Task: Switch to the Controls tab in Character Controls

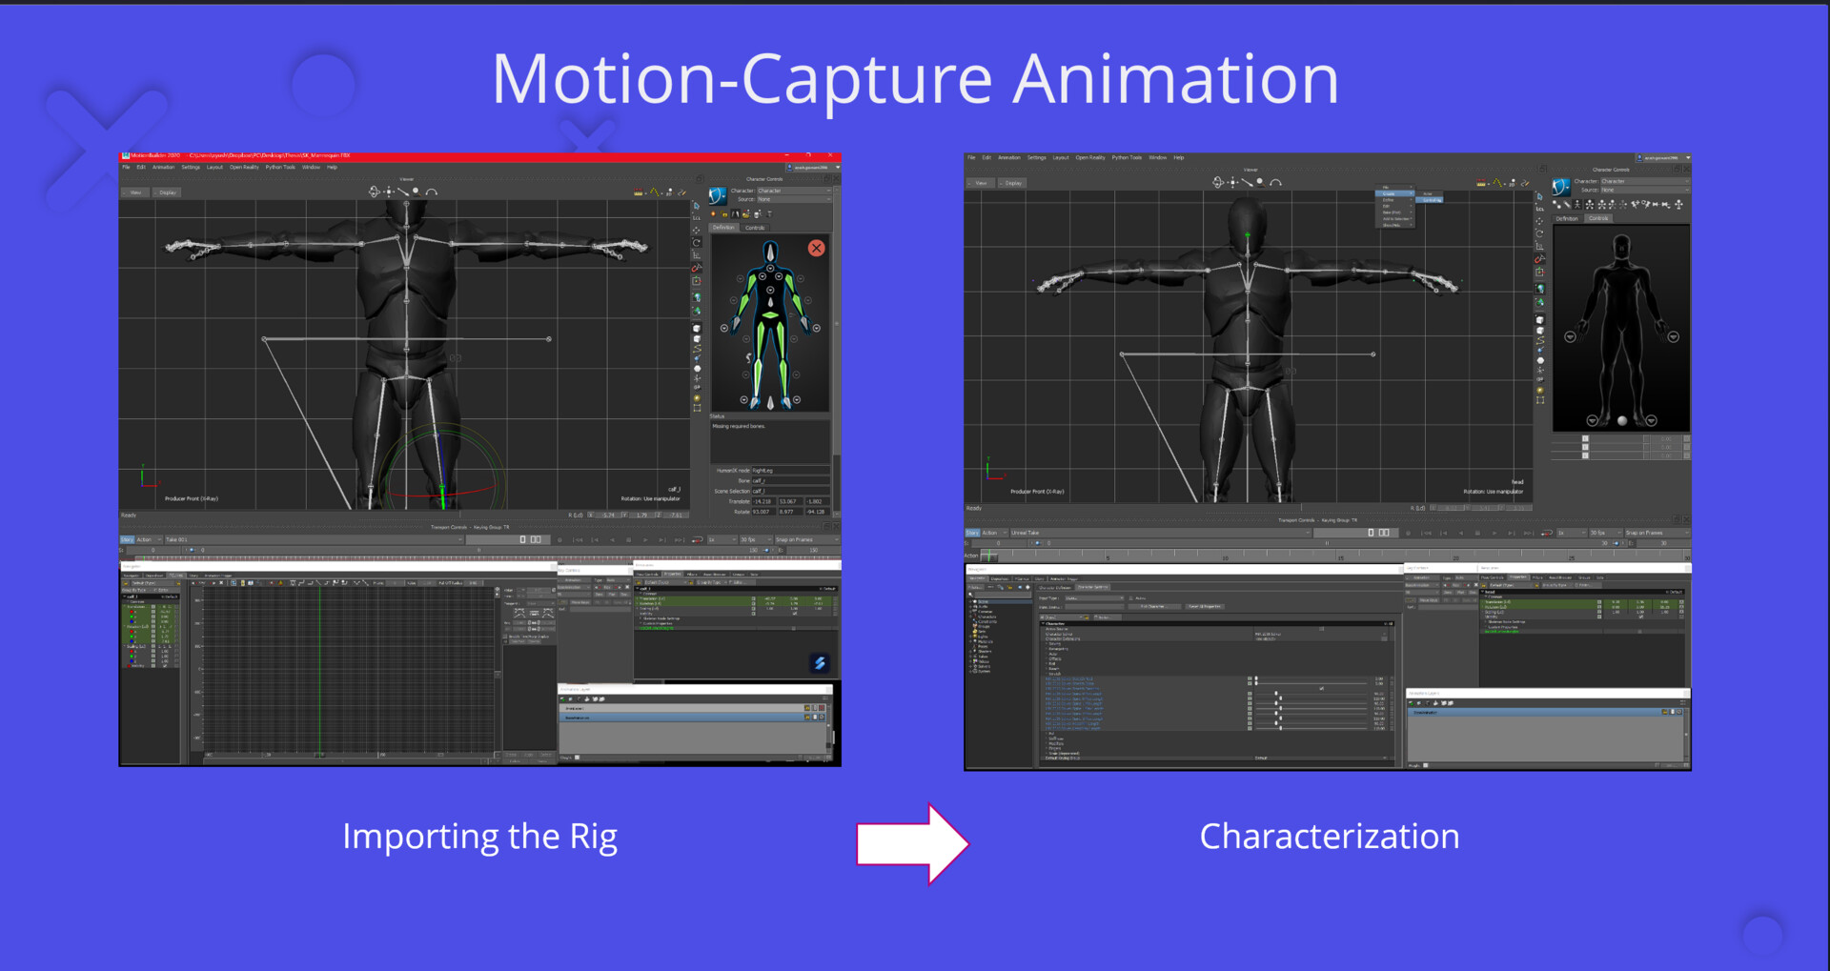Action: (x=755, y=229)
